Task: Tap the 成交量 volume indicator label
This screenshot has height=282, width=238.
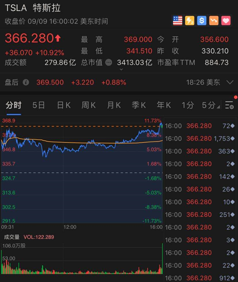Action: click(x=12, y=237)
